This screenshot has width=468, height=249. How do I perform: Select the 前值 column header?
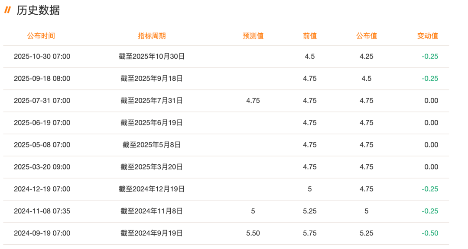coord(310,36)
